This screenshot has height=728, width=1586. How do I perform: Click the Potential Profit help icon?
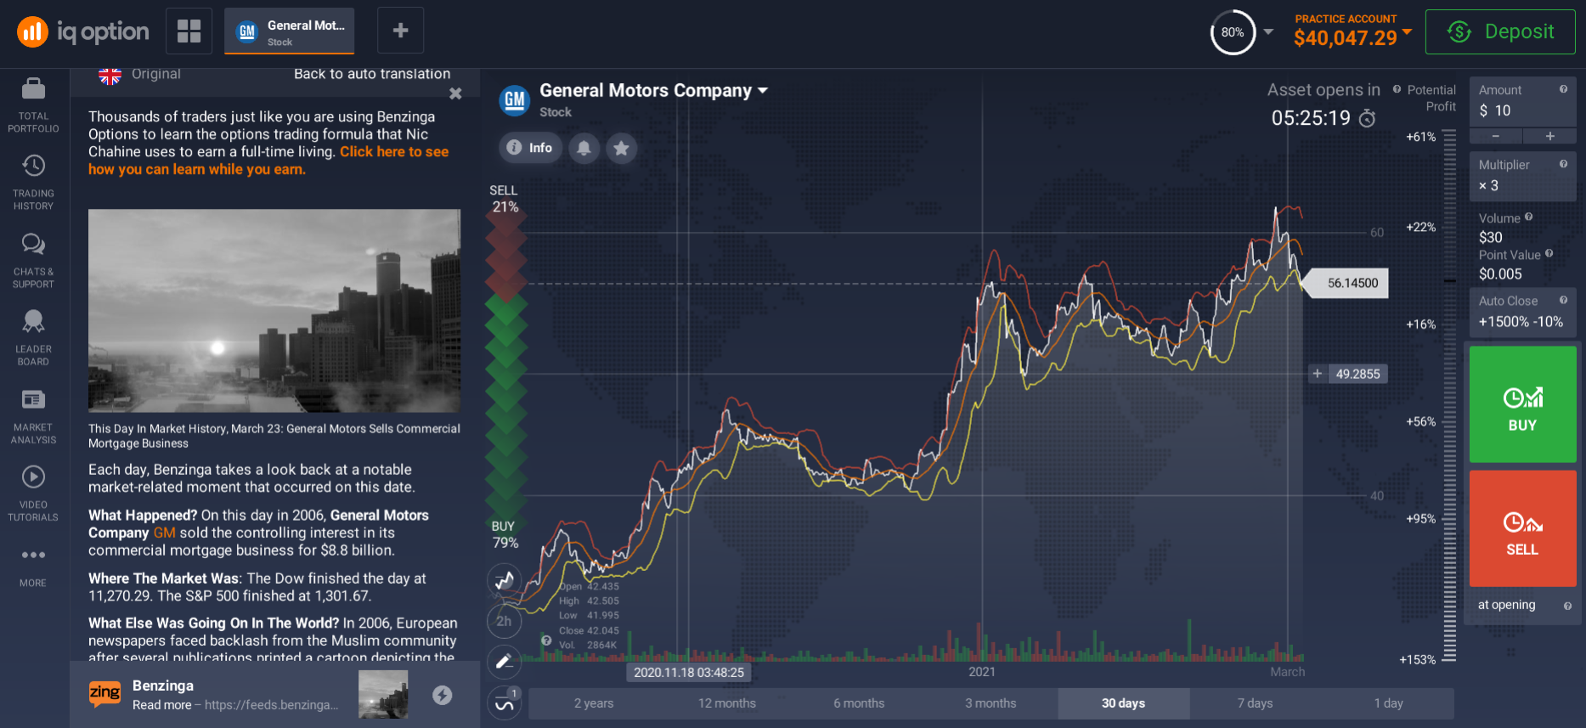pyautogui.click(x=1397, y=89)
